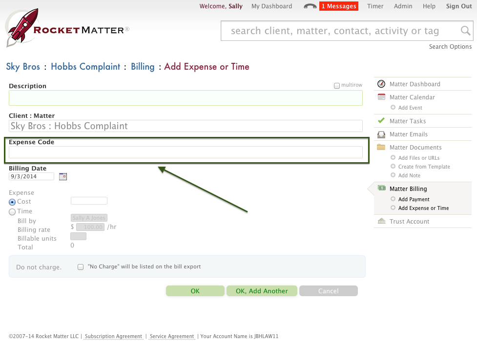The image size is (477, 341).
Task: Open the Expense Code field
Action: point(186,152)
